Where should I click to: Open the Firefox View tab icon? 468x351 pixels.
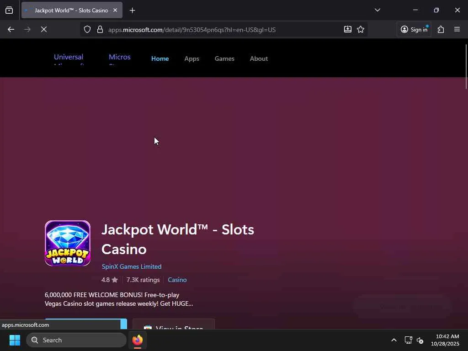9,10
